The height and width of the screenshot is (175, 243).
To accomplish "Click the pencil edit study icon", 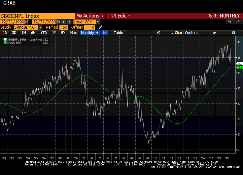I will 101,27.
